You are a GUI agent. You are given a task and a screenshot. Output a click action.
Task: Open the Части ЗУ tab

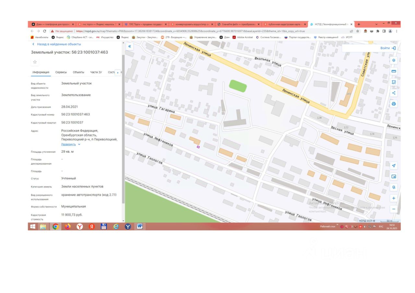coord(96,72)
